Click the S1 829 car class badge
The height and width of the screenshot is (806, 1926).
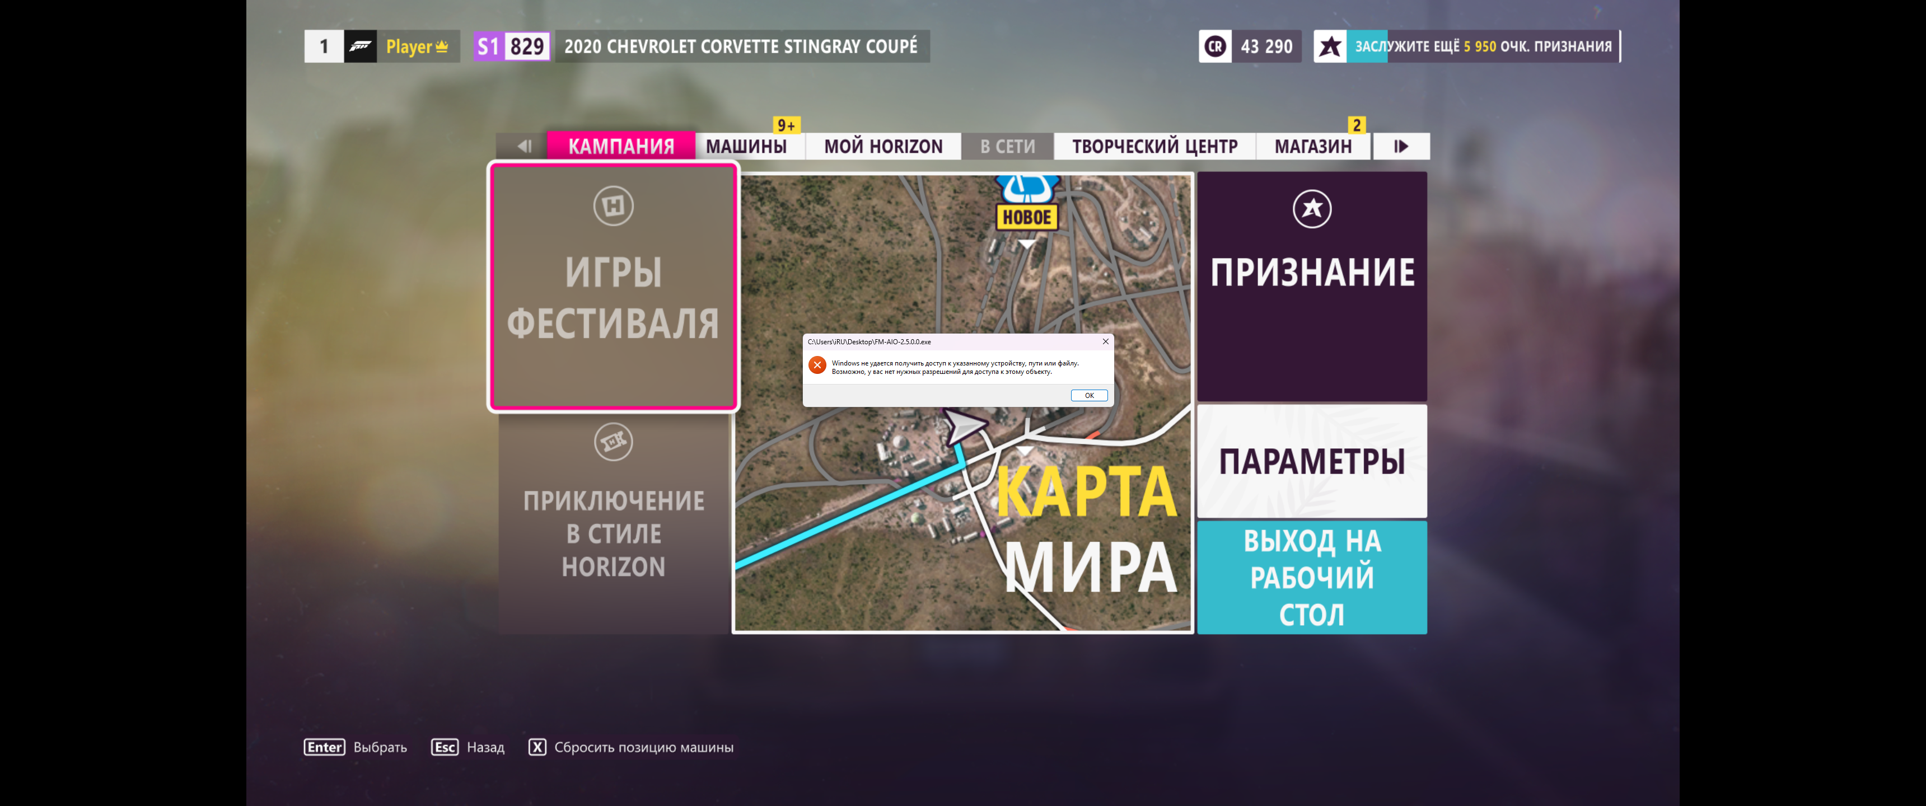click(x=512, y=46)
